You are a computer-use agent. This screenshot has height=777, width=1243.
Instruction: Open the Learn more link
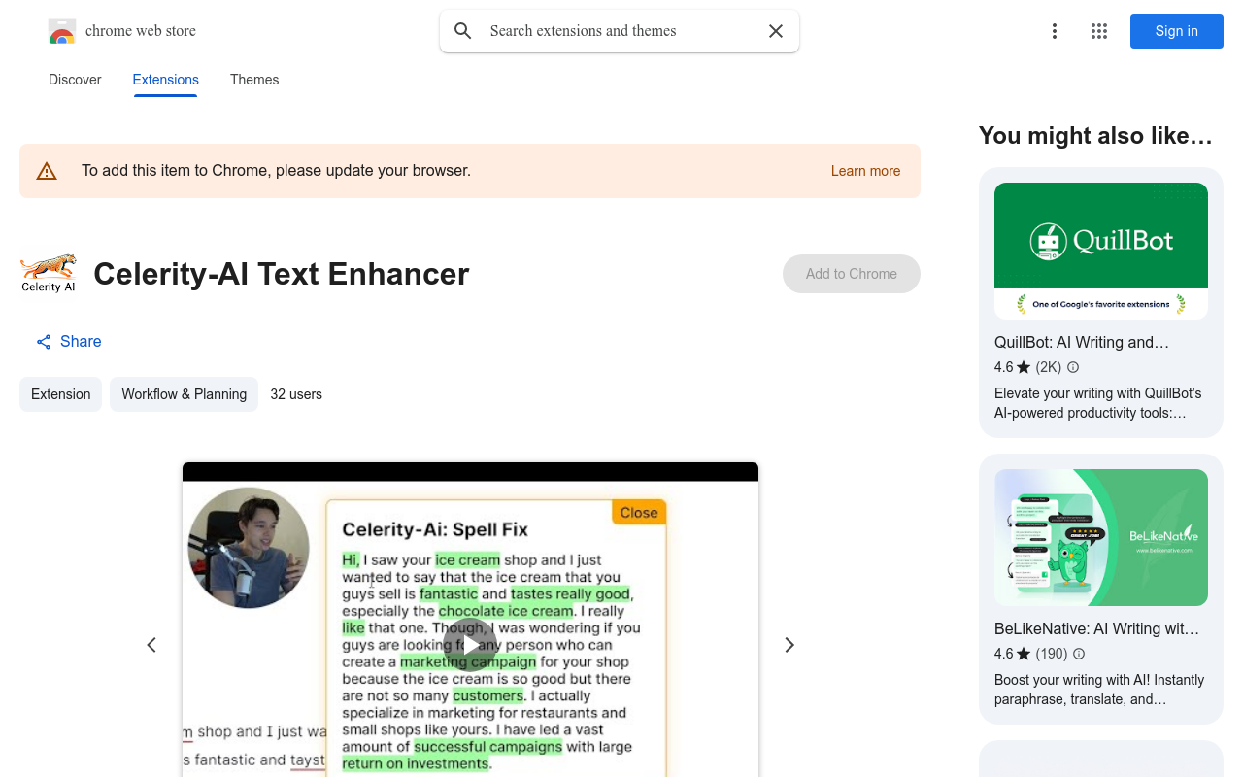pos(865,171)
